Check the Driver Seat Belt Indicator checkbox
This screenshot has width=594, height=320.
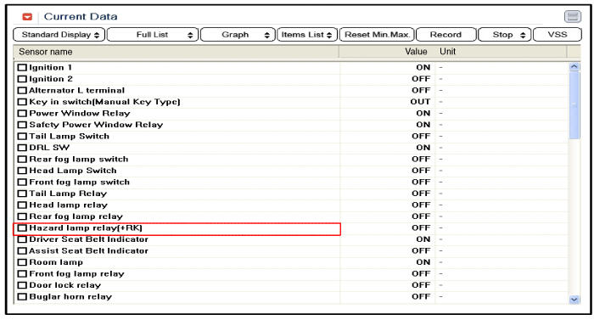tap(22, 239)
